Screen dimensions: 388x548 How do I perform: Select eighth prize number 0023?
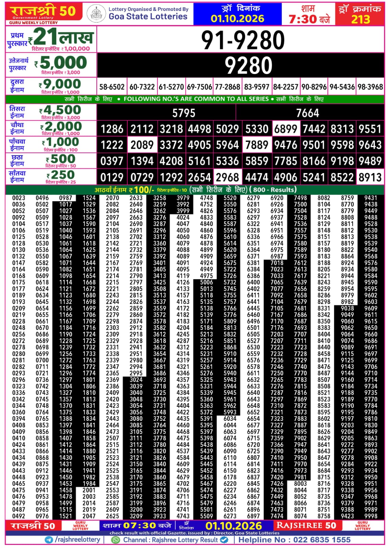click(x=19, y=198)
